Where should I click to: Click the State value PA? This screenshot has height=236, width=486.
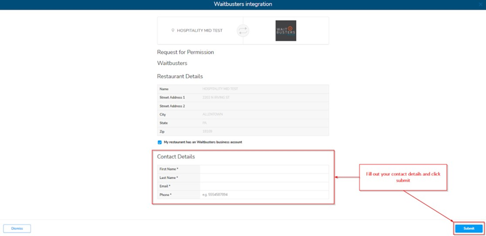[205, 123]
